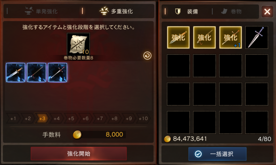The width and height of the screenshot is (276, 165).
Task: Click the circular reset arrow icon
Action: point(147,56)
